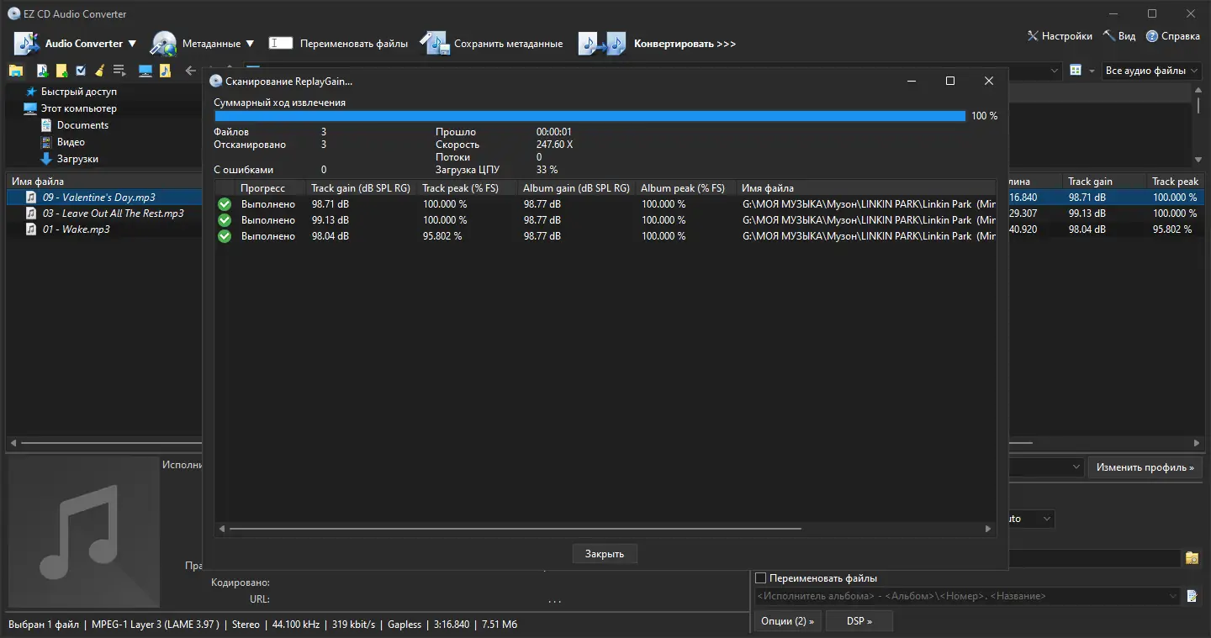Select Этот компьютер in folder tree
1211x638 pixels.
(79, 108)
